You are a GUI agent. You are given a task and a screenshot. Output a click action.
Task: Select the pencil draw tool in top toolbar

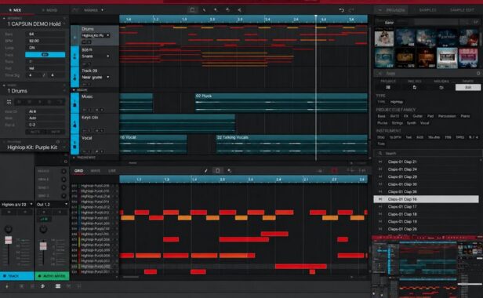(x=204, y=10)
